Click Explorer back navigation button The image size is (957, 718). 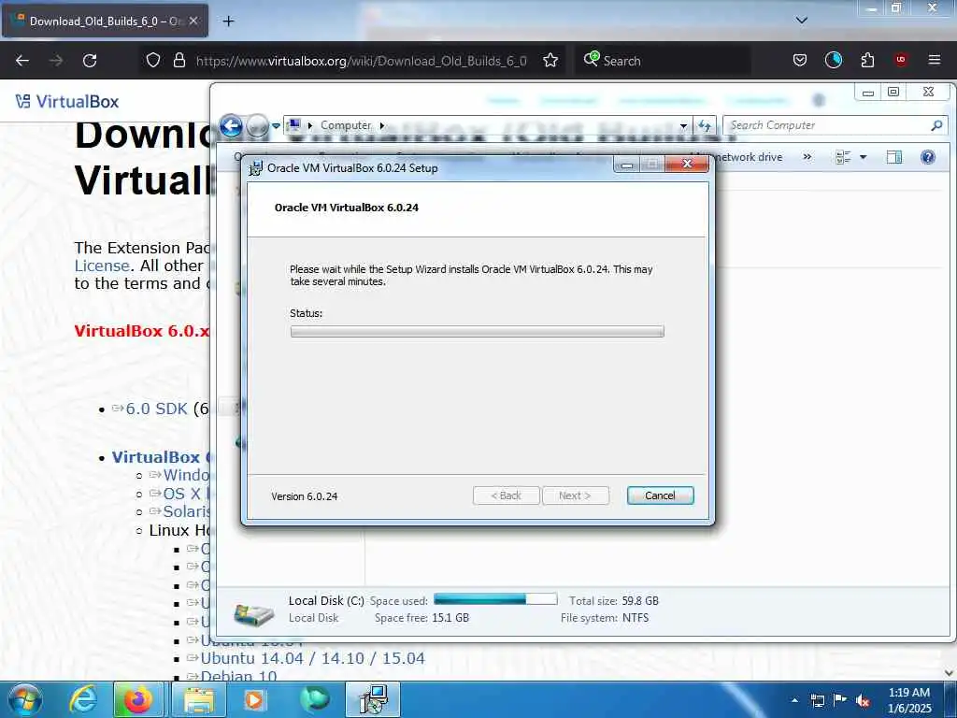pos(231,126)
